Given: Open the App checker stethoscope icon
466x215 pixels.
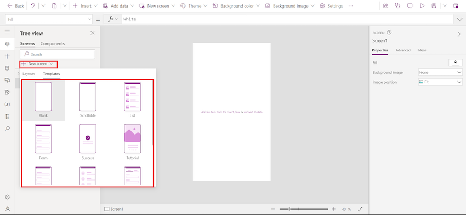Looking at the screenshot, I should click(x=397, y=5).
